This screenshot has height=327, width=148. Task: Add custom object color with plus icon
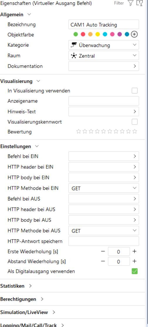pyautogui.click(x=134, y=34)
